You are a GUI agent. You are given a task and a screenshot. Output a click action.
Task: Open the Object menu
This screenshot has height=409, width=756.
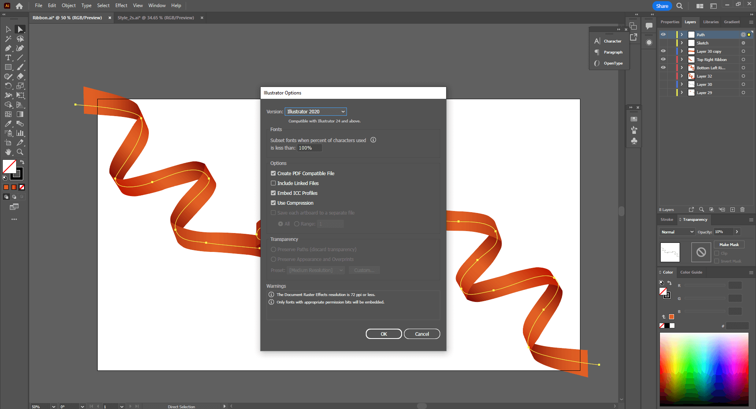tap(68, 6)
